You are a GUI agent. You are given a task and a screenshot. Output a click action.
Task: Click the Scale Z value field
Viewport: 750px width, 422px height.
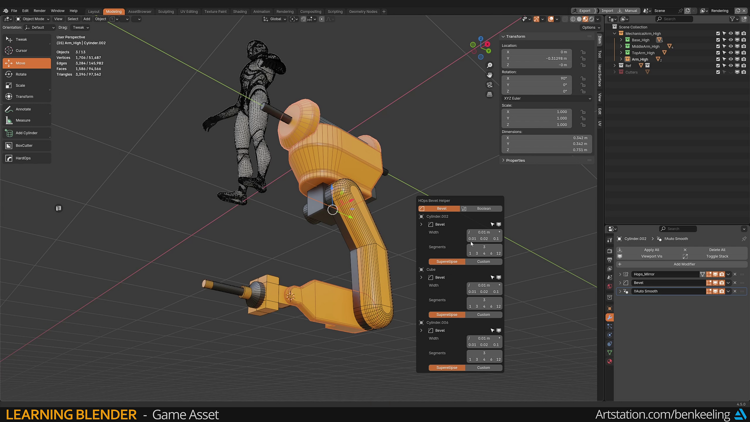536,124
